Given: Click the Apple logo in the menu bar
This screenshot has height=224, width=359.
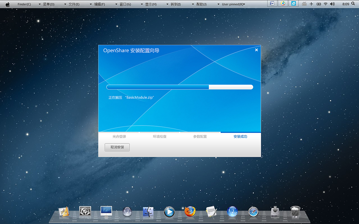Looking at the screenshot, I should pos(8,4).
